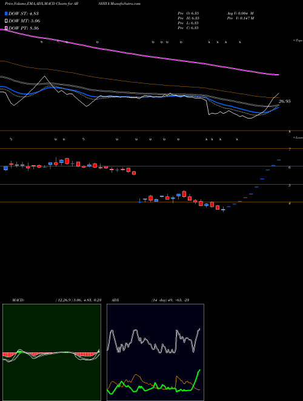Click the 'Pre L: 6.35' low value
Screen dimensions: 303x401
point(188,23)
